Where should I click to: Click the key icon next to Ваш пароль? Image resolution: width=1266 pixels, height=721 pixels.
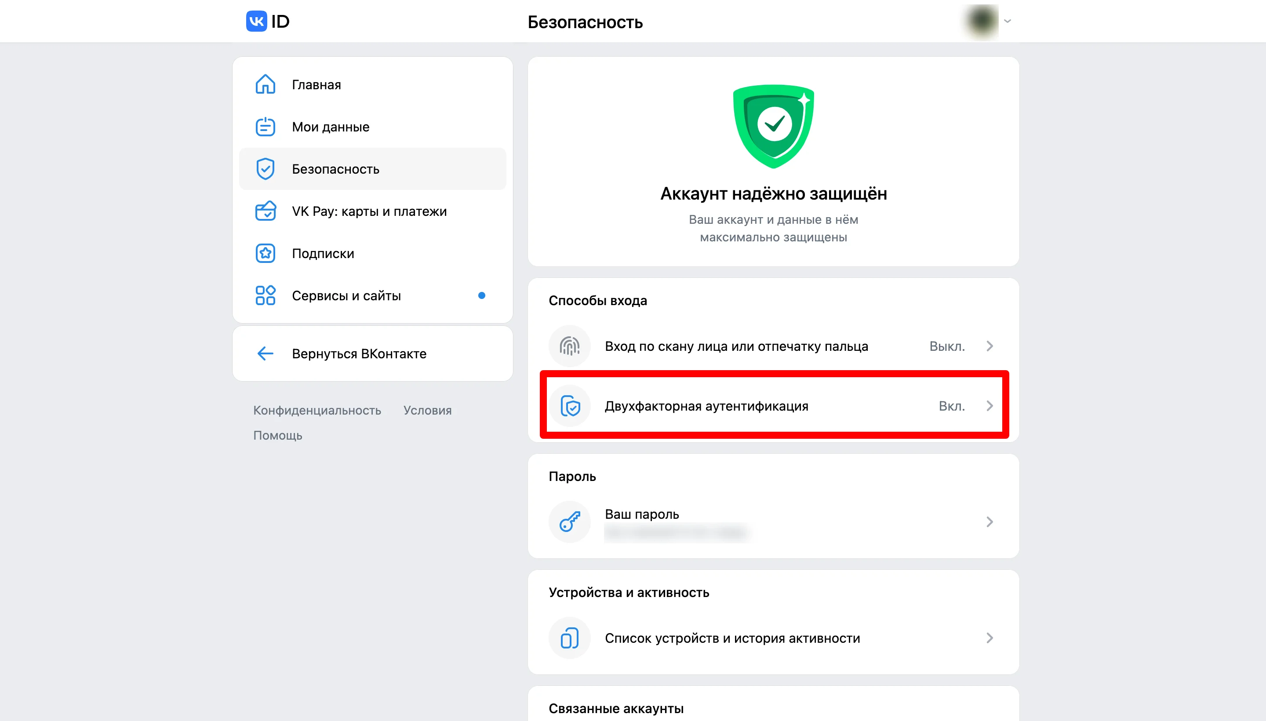click(x=570, y=521)
